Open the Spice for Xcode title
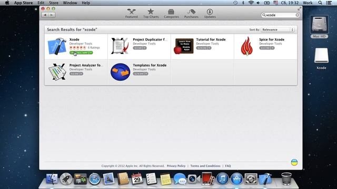The width and height of the screenshot is (337, 189). point(272,39)
